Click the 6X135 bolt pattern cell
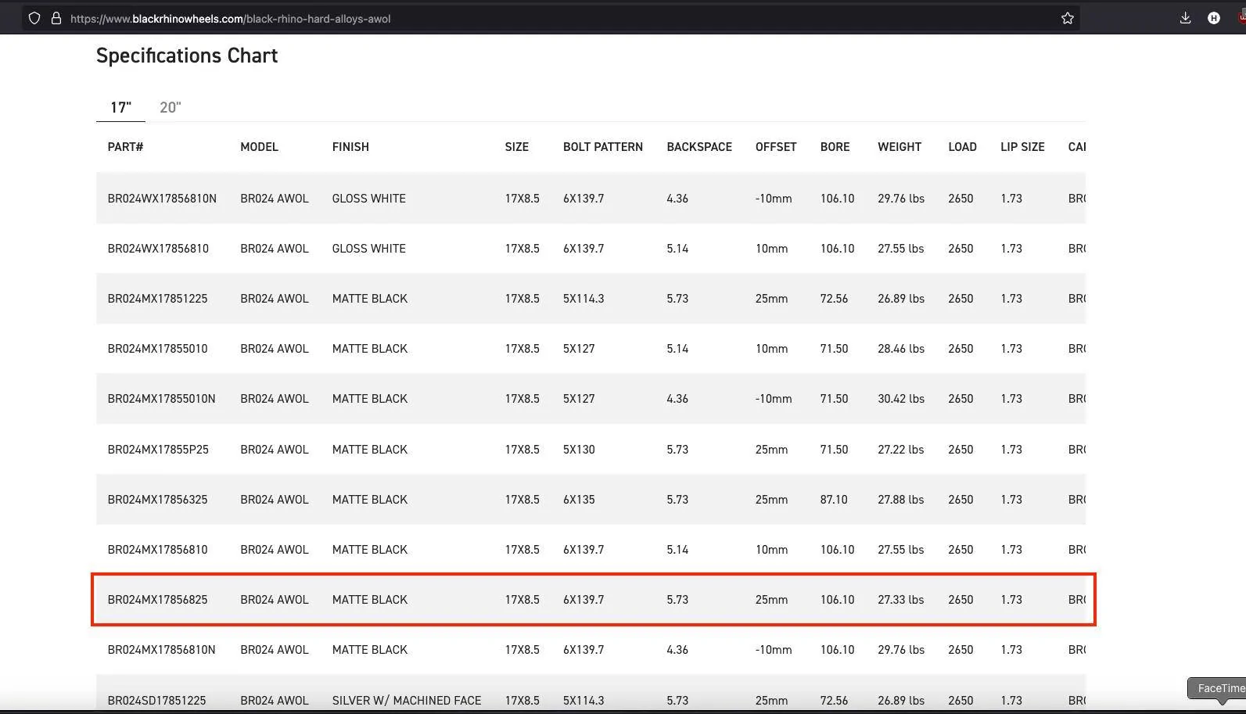Image resolution: width=1246 pixels, height=714 pixels. pos(579,500)
